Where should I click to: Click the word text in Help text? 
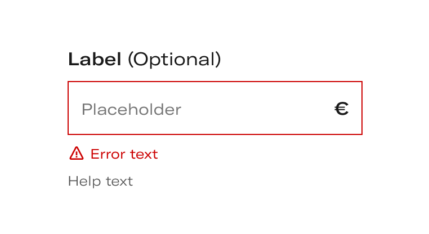[x=119, y=181]
